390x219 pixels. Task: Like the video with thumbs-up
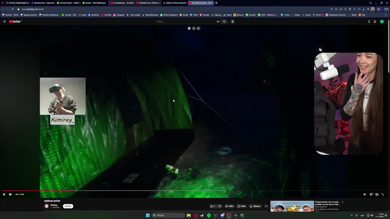coord(212,206)
